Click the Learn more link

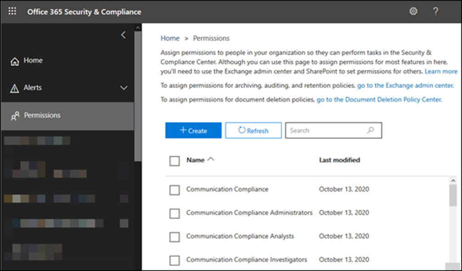[440, 71]
